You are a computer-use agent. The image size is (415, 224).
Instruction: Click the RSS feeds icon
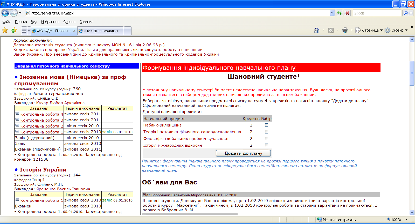tap(331, 31)
